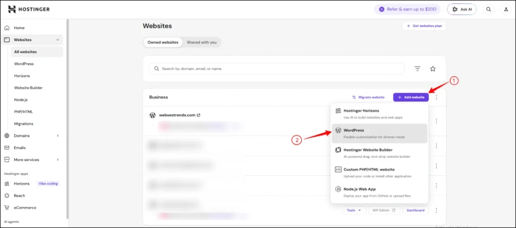
Task: Click the Migrate website arrows icon
Action: 354,97
